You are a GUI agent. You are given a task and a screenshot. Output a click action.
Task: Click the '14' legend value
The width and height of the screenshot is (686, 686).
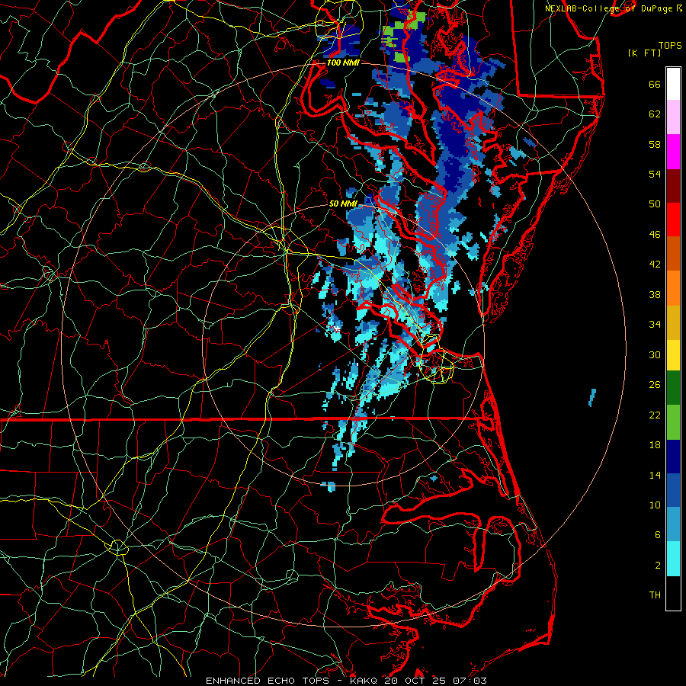point(655,475)
